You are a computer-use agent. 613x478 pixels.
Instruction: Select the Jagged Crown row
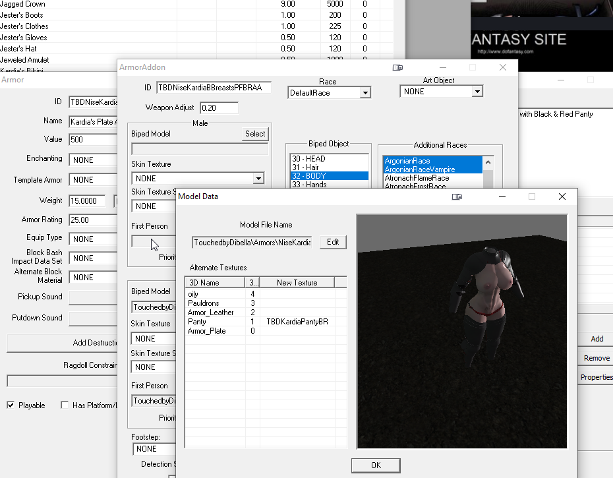196,4
